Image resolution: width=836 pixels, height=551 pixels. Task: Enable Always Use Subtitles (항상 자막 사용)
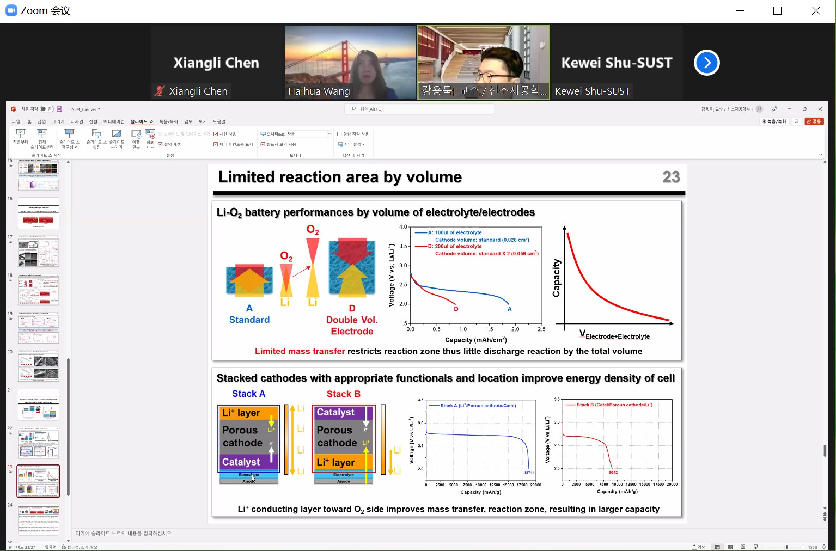pos(339,134)
